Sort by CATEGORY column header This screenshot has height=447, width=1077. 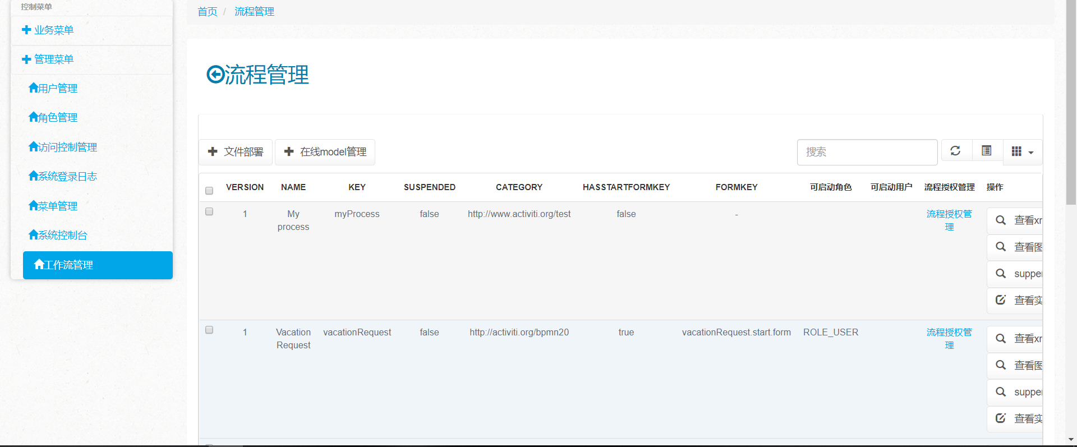click(519, 187)
